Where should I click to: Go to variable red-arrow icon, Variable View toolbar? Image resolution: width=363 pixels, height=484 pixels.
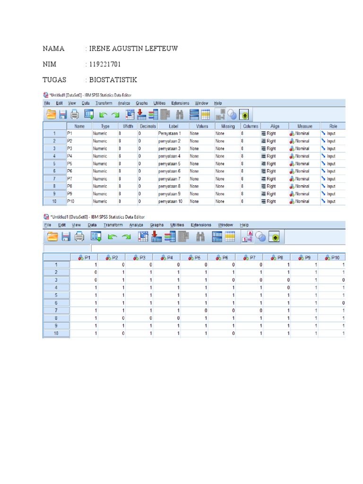pyautogui.click(x=141, y=114)
